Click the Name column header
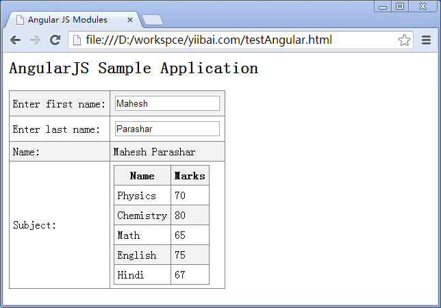The height and width of the screenshot is (308, 441). pos(142,176)
